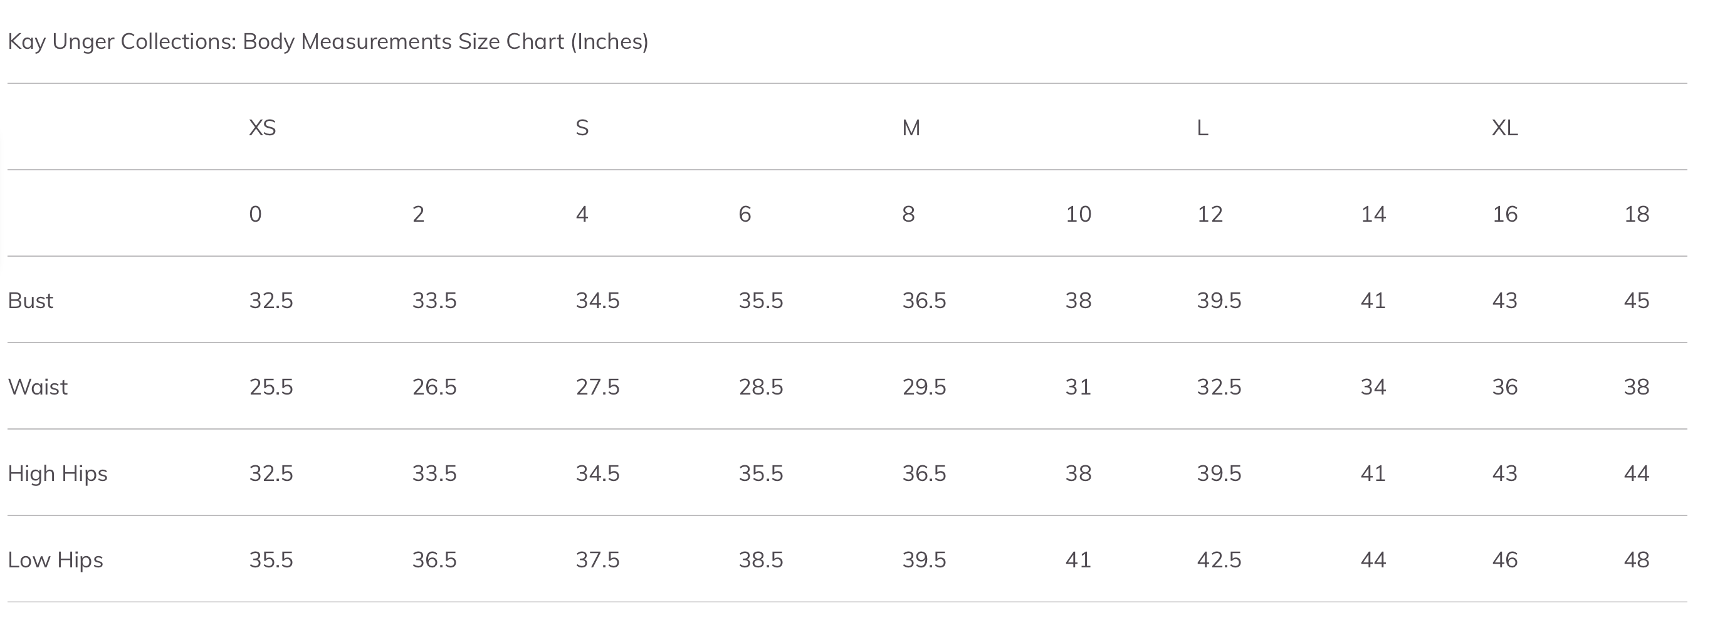Select the XL size column header
The width and height of the screenshot is (1725, 630).
(1504, 127)
